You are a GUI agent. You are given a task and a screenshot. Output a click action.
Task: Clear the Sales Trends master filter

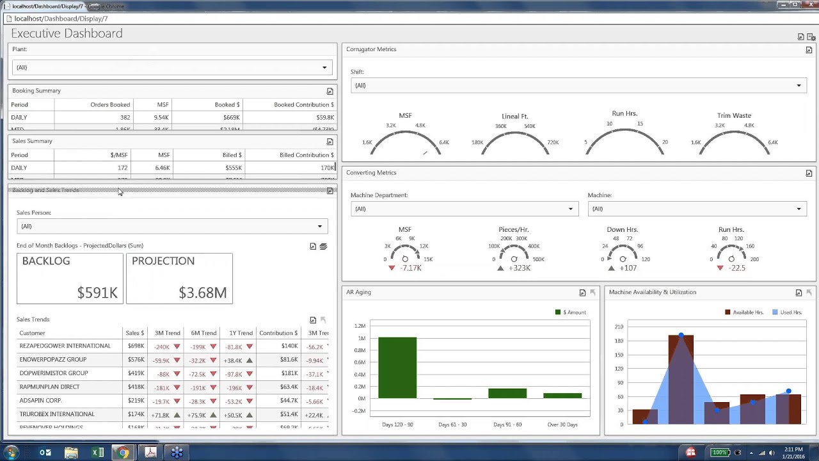(x=323, y=320)
